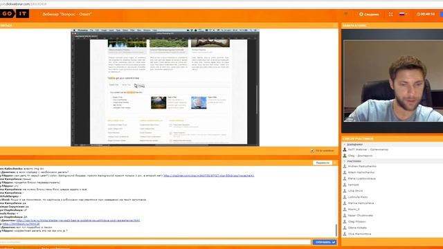
Task: Click Andrew Pastushenko's user avatar icon
Action: coord(345,167)
